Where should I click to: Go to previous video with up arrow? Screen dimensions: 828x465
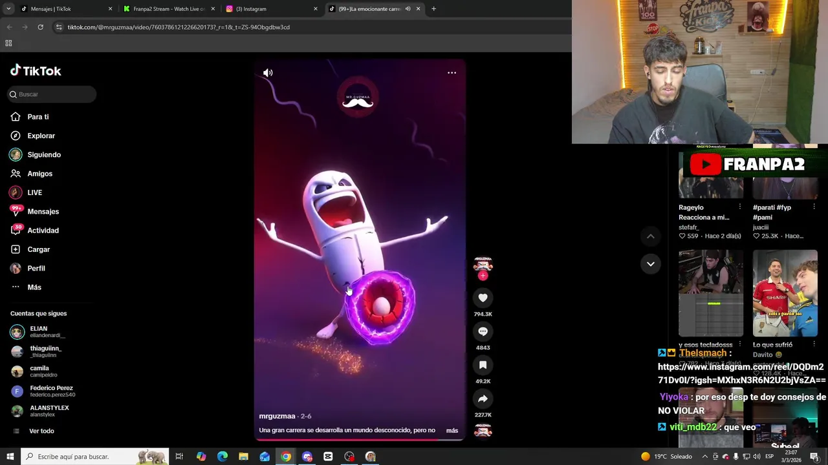pos(651,236)
